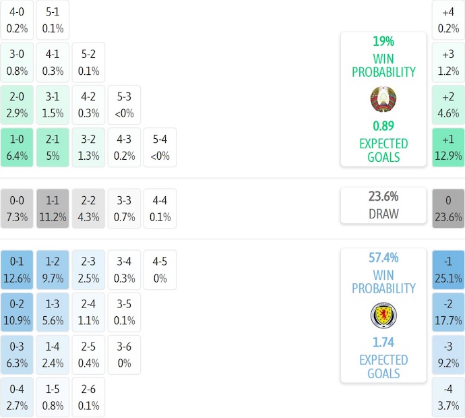Select the 0-4 score cell
This screenshot has height=418, width=465.
click(17, 398)
